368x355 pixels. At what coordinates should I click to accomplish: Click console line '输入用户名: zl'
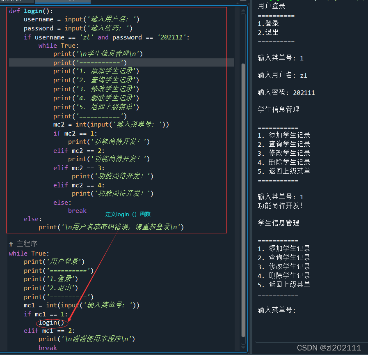282,75
